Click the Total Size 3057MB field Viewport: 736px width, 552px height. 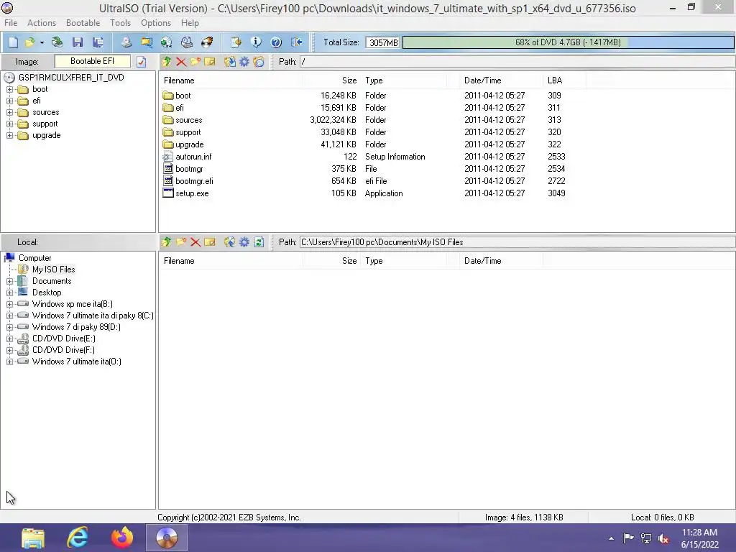click(x=382, y=42)
